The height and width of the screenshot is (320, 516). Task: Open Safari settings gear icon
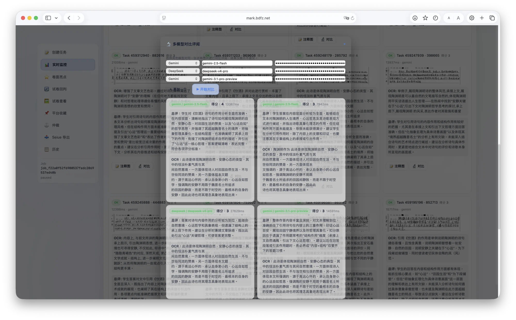[472, 18]
